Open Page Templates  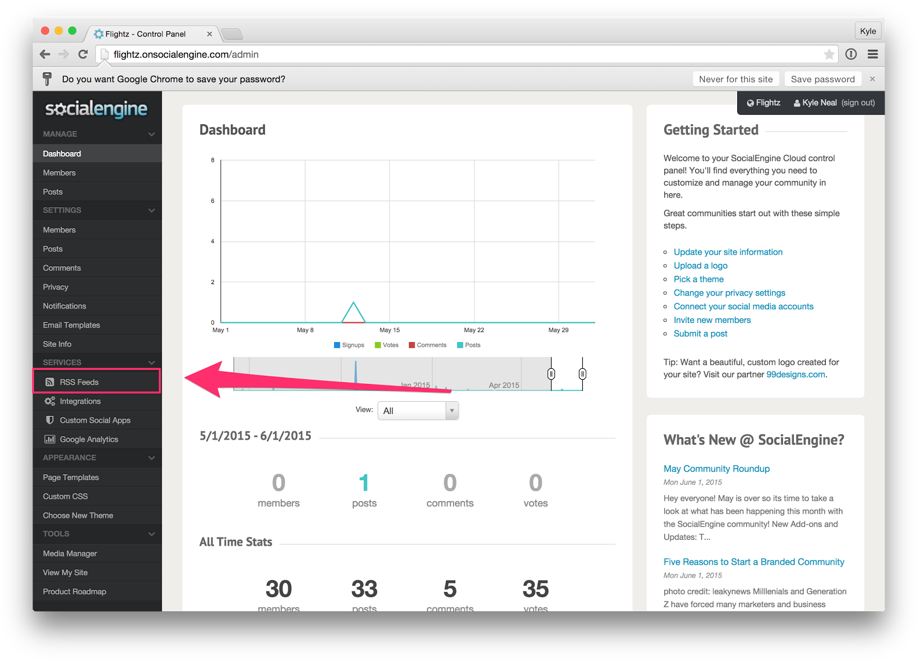pyautogui.click(x=97, y=477)
